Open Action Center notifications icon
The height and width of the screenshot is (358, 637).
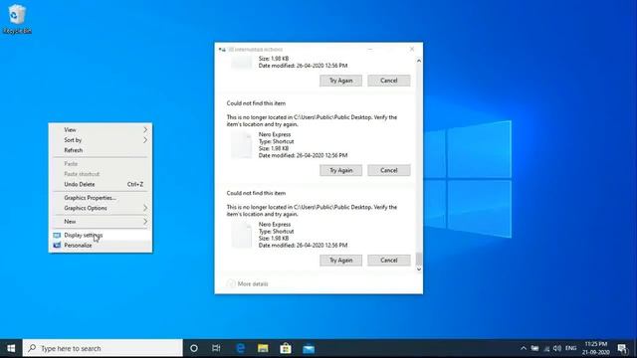(x=622, y=348)
